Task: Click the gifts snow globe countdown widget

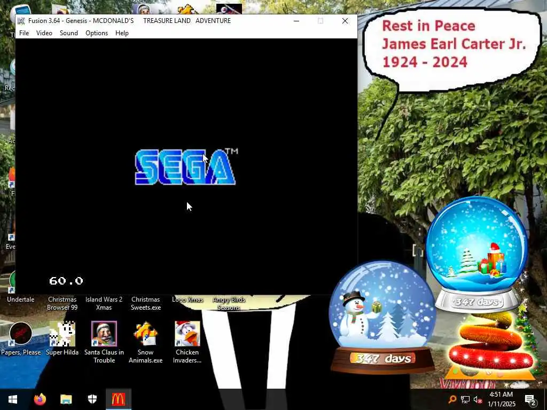Action: tap(476, 254)
